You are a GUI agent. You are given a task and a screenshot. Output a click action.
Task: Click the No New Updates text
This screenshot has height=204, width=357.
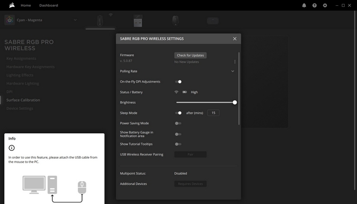(x=186, y=62)
